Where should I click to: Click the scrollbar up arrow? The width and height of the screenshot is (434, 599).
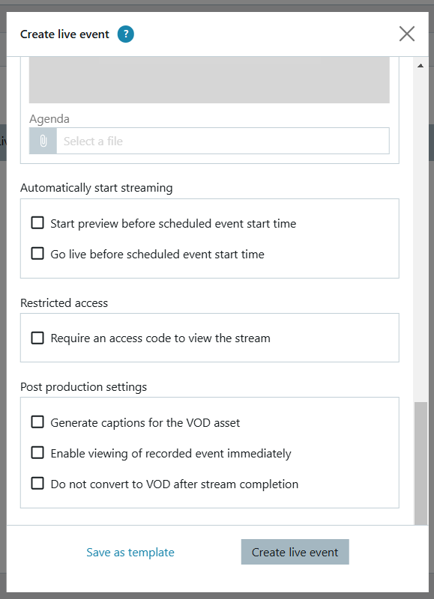tap(421, 66)
